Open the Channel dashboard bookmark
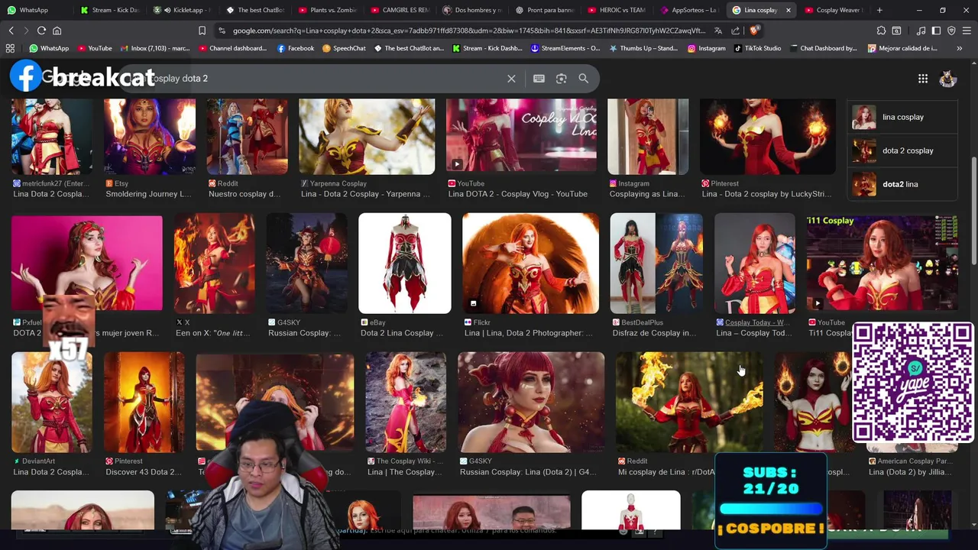 (232, 48)
